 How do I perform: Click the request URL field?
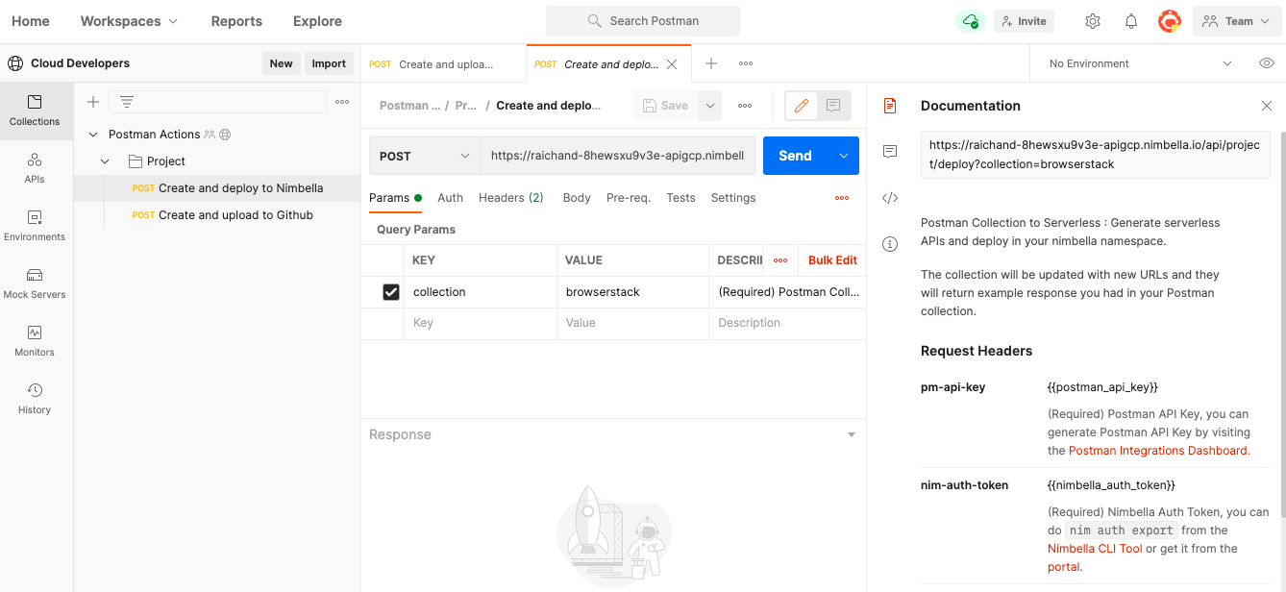click(x=617, y=156)
